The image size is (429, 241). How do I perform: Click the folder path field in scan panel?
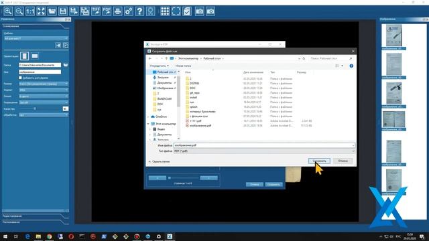40,65
